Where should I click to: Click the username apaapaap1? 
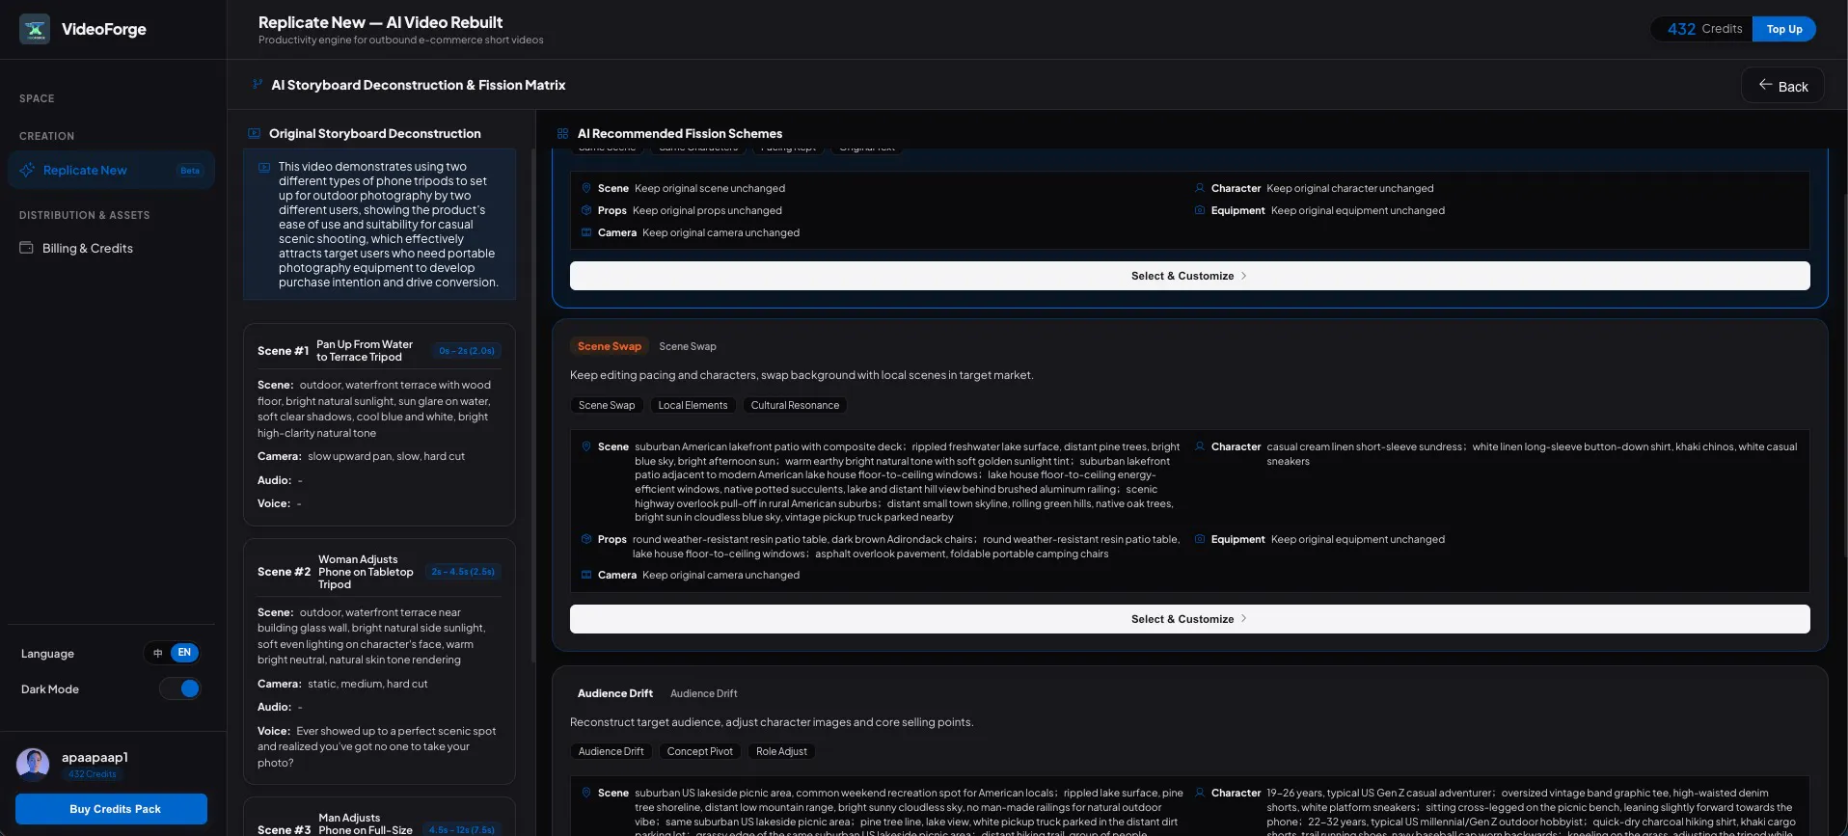click(x=95, y=757)
